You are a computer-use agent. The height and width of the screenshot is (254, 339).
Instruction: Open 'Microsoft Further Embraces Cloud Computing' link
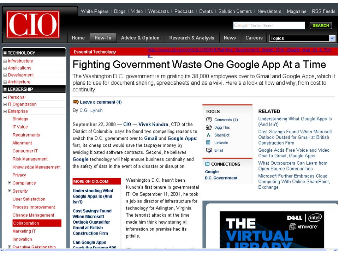(294, 182)
